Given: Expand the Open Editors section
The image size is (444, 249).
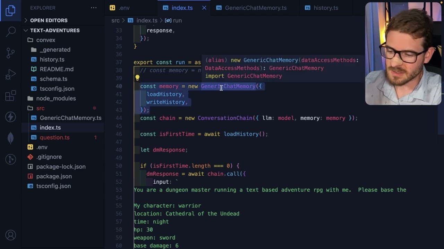Looking at the screenshot, I should [x=49, y=20].
